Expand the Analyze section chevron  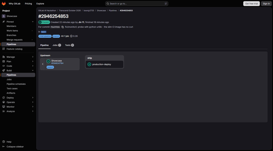click(x=33, y=111)
